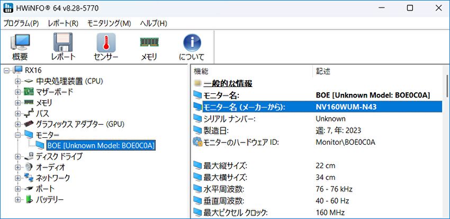Open the レポート(R) menu
450x219 pixels.
pos(63,23)
